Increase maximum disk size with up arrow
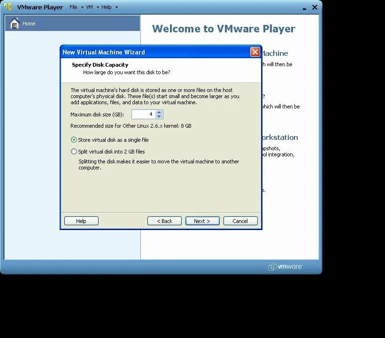Screen dimensions: 385x338 (x=159, y=112)
